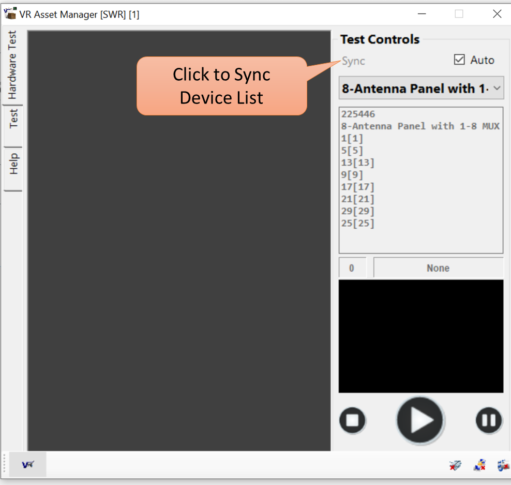The height and width of the screenshot is (485, 511).
Task: Select the Help side tab
Action: point(13,164)
